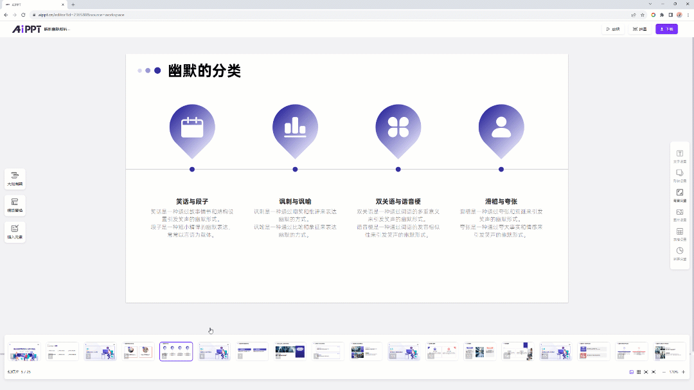Open the 大纲编辑 outline editor panel
This screenshot has height=390, width=694.
14,178
